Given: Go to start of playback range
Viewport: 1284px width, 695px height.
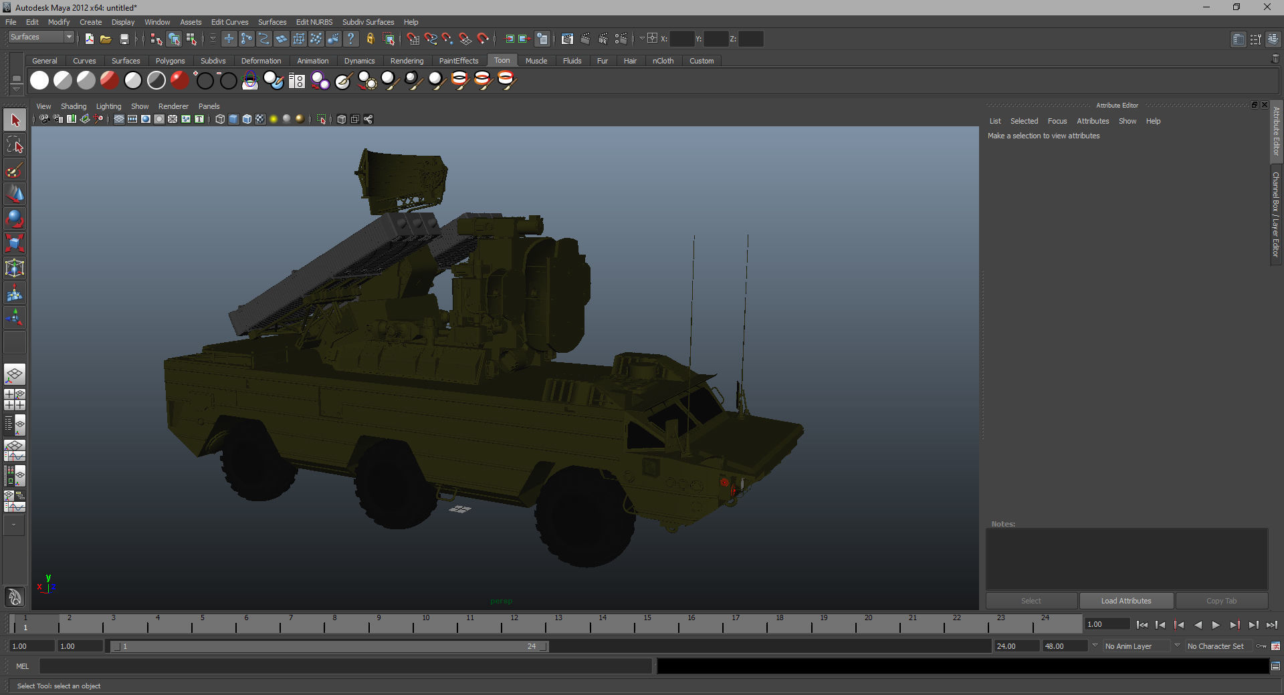Looking at the screenshot, I should 1142,625.
